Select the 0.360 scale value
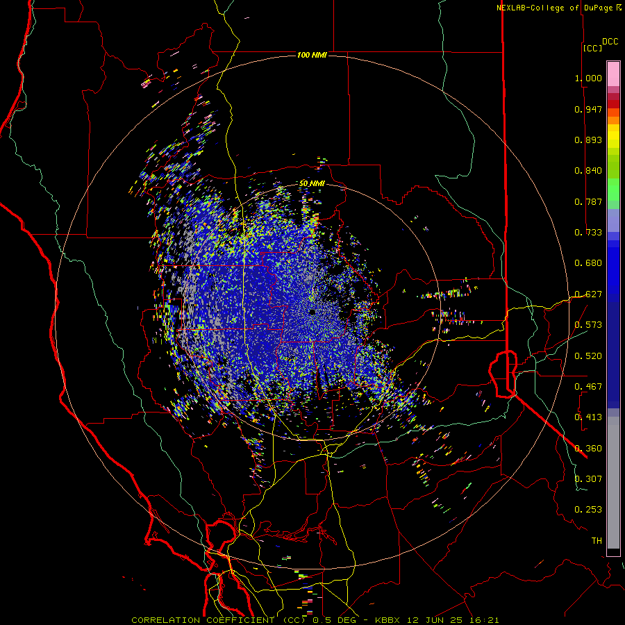Image resolution: width=625 pixels, height=625 pixels. pos(588,449)
